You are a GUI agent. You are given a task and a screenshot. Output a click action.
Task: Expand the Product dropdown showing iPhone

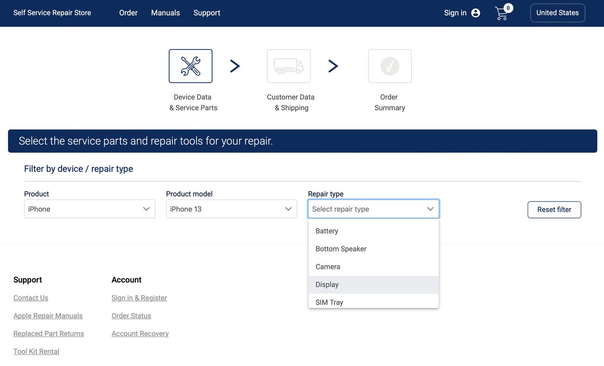pos(89,209)
